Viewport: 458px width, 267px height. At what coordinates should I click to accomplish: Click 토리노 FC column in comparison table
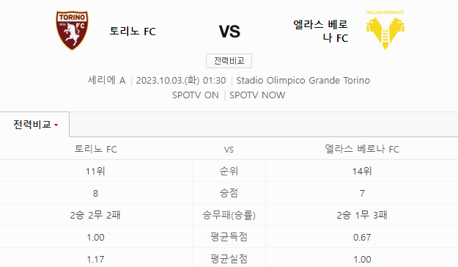click(95, 149)
